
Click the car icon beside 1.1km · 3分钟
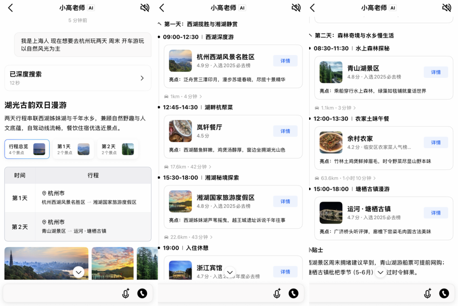pos(317,108)
